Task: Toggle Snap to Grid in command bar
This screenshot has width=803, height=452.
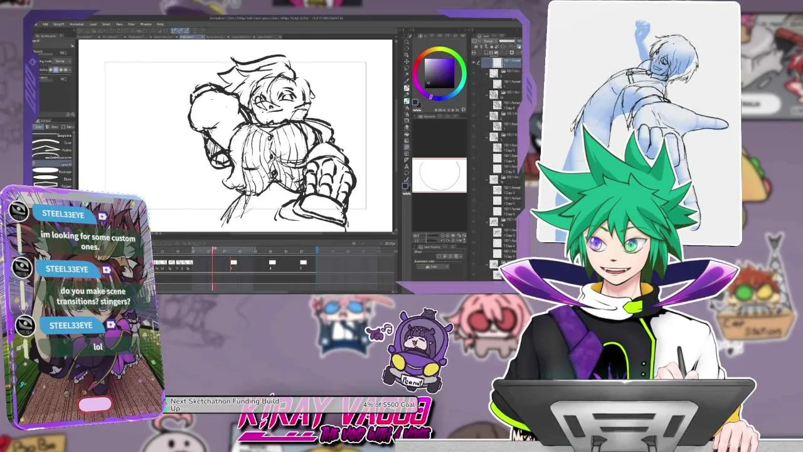Action: click(186, 31)
